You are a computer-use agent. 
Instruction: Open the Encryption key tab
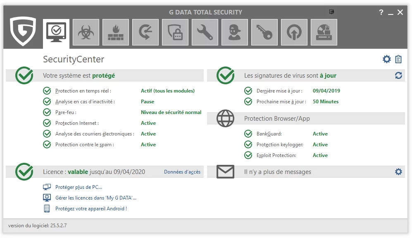click(264, 32)
